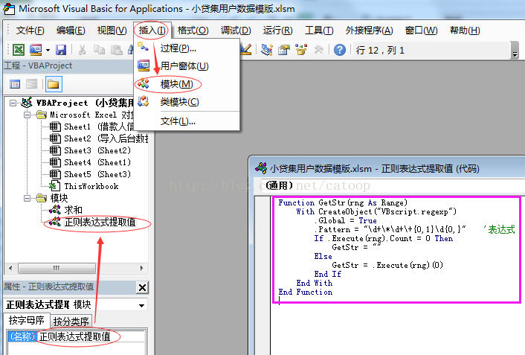Click View Code icon in project pane
The width and height of the screenshot is (525, 355).
point(15,84)
